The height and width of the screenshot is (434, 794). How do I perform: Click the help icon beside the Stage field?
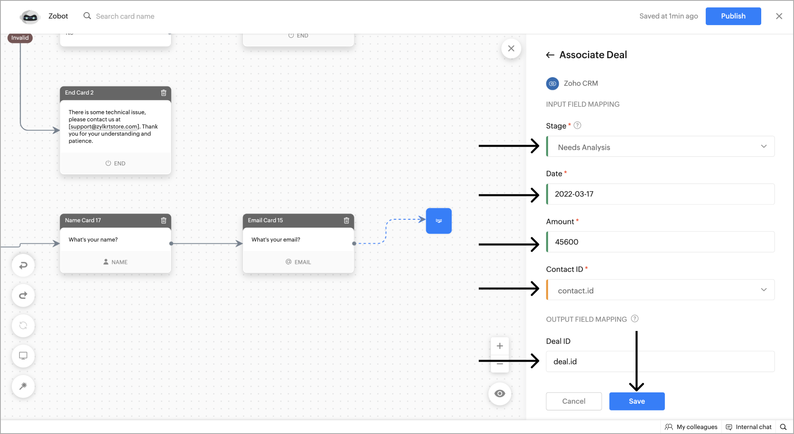point(577,125)
